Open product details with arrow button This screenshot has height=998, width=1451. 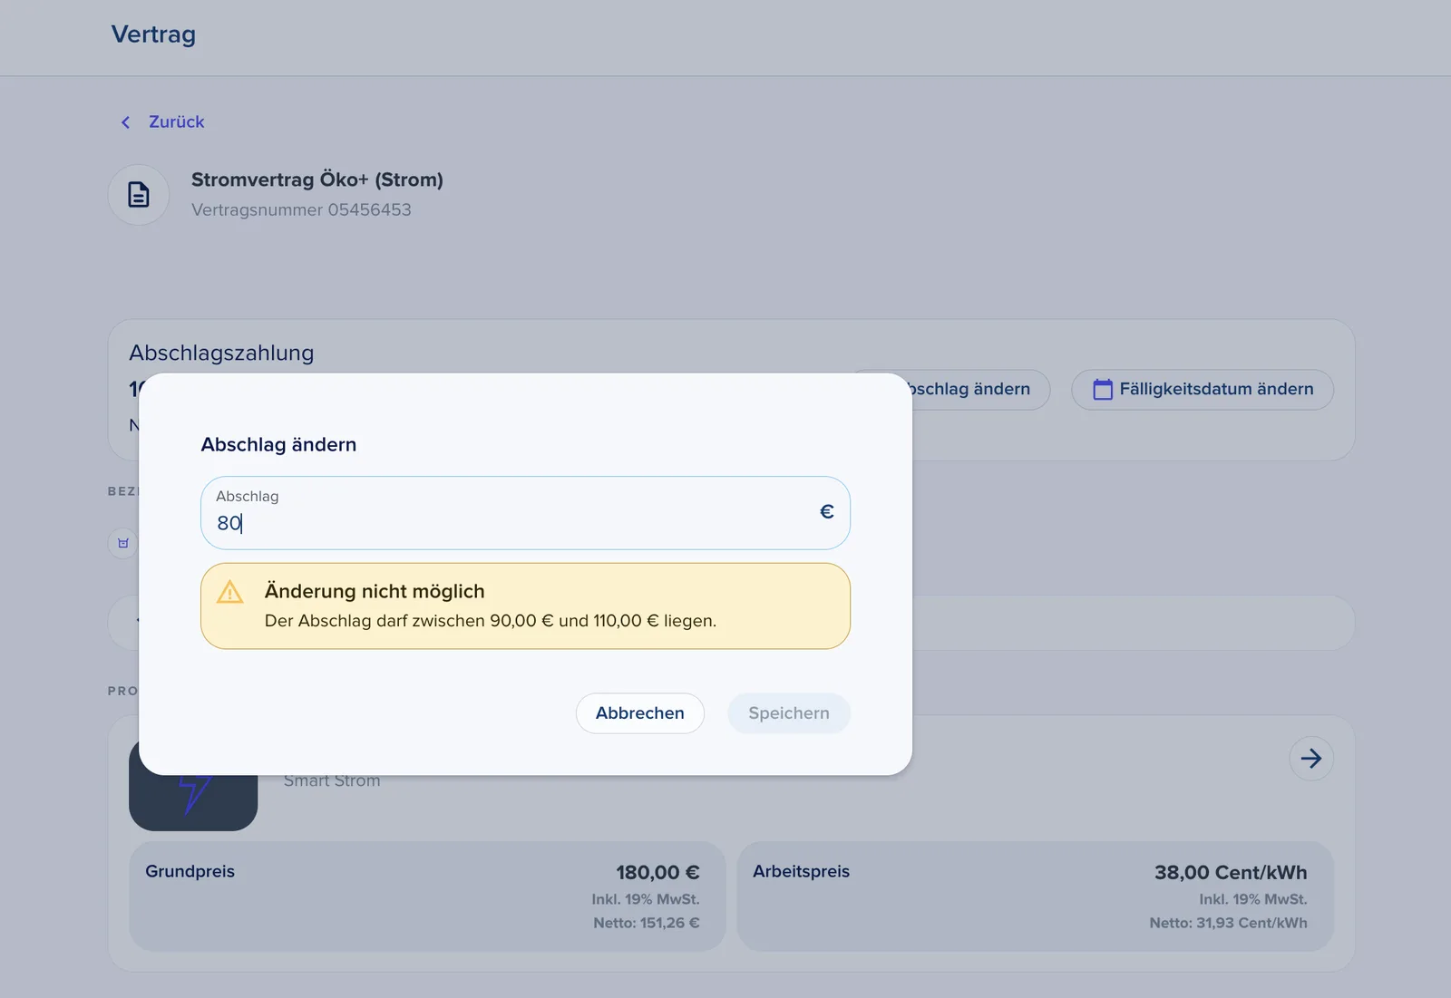point(1311,759)
